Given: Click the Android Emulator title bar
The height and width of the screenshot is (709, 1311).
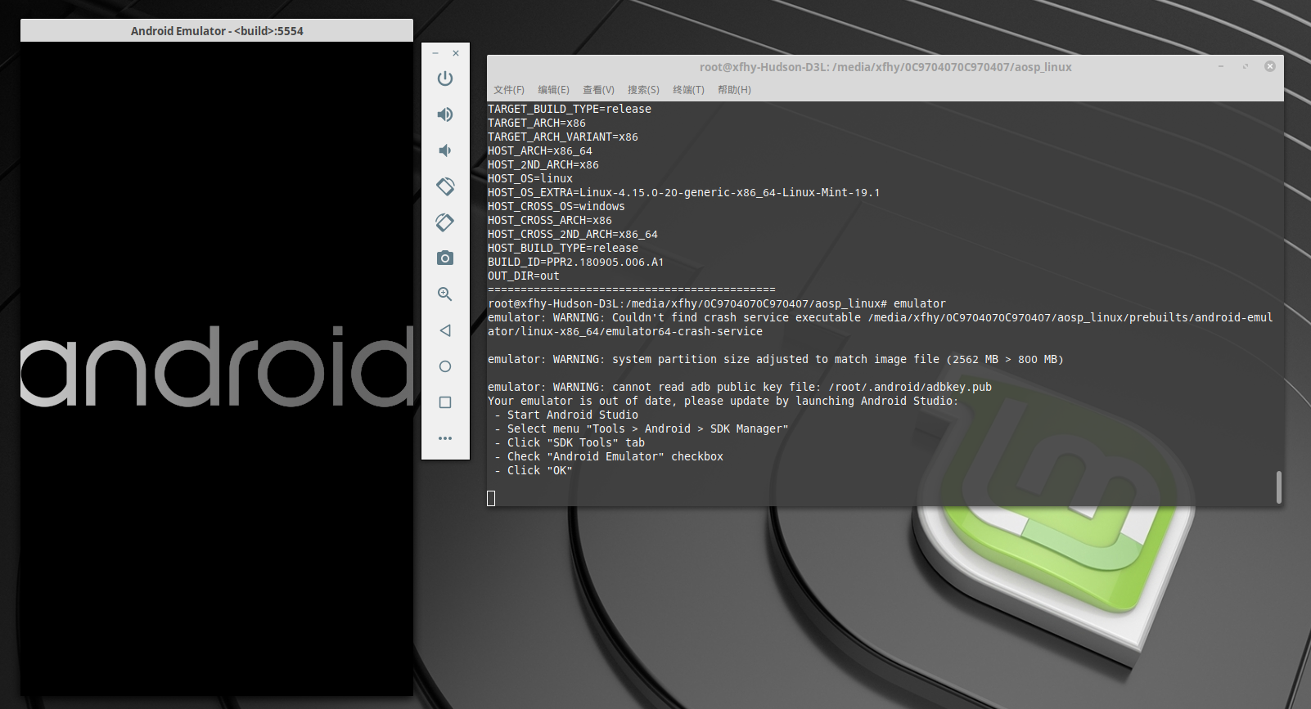Looking at the screenshot, I should coord(217,31).
